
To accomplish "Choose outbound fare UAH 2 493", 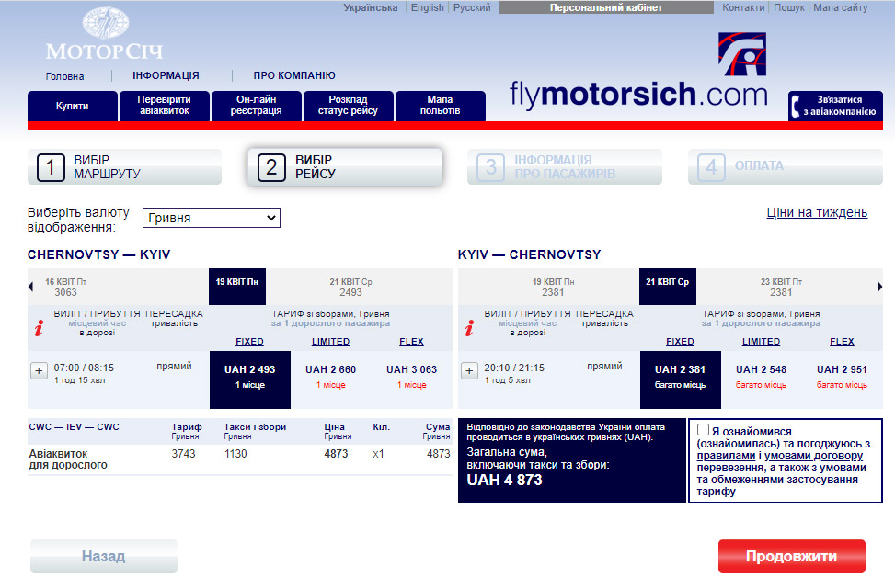I will 250,379.
